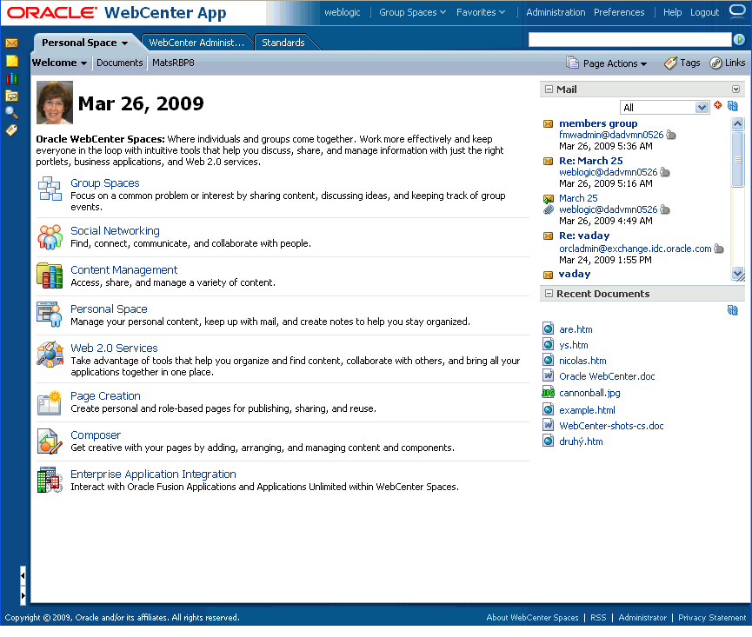Open the Group Spaces top menu
The width and height of the screenshot is (752, 637).
(412, 12)
